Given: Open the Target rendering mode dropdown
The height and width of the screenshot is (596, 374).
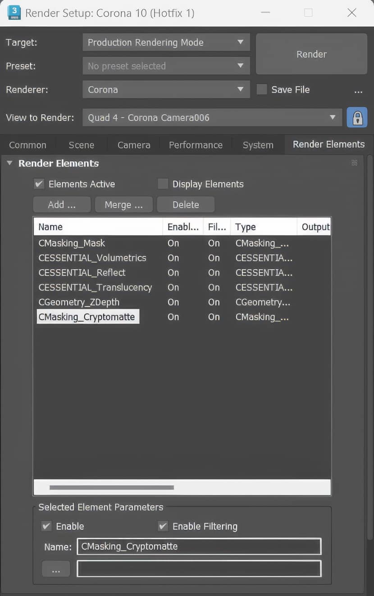Looking at the screenshot, I should tap(166, 42).
